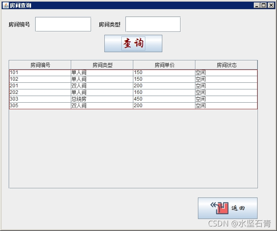Click price 160 cell of room 202

click(x=164, y=93)
